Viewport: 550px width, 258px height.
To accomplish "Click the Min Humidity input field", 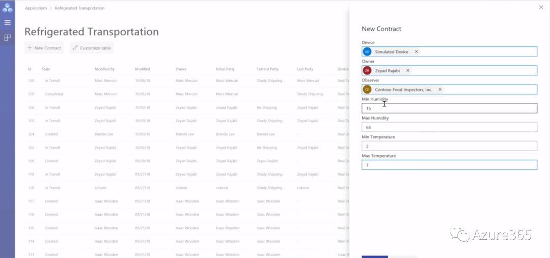I will 449,108.
